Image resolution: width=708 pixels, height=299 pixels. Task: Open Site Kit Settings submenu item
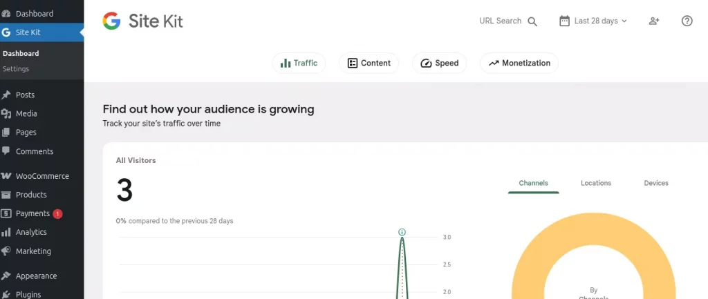pyautogui.click(x=16, y=69)
